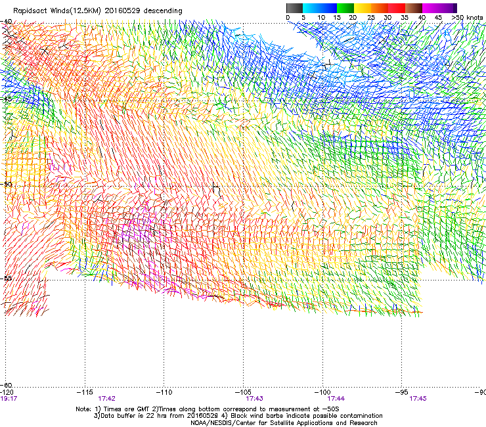The width and height of the screenshot is (486, 427).
Task: Click the '-100' longitude axis label
Action: [x=322, y=393]
